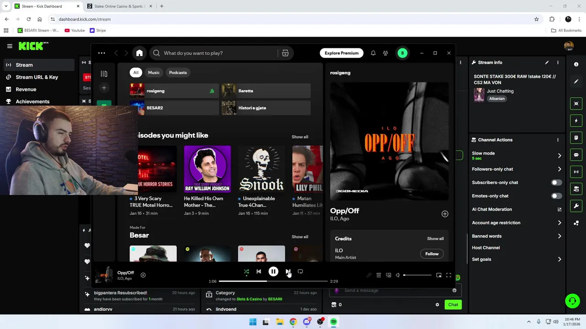Open connect to a device icon
Image resolution: width=586 pixels, height=329 pixels.
point(388,275)
